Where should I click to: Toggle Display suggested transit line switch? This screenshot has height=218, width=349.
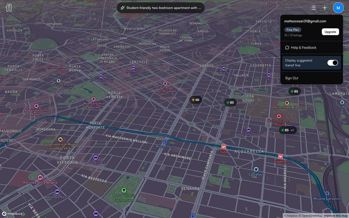[x=332, y=63]
